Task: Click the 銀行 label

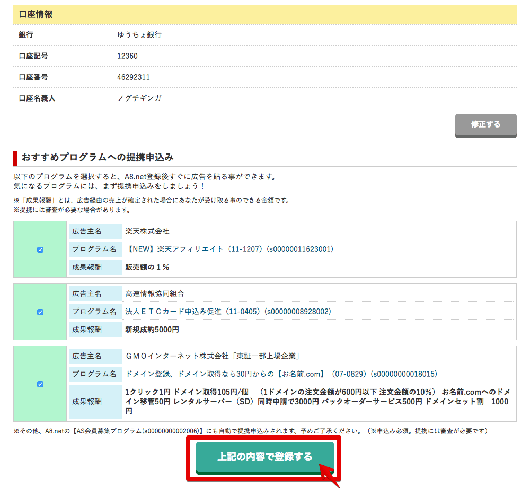Action: (x=26, y=35)
